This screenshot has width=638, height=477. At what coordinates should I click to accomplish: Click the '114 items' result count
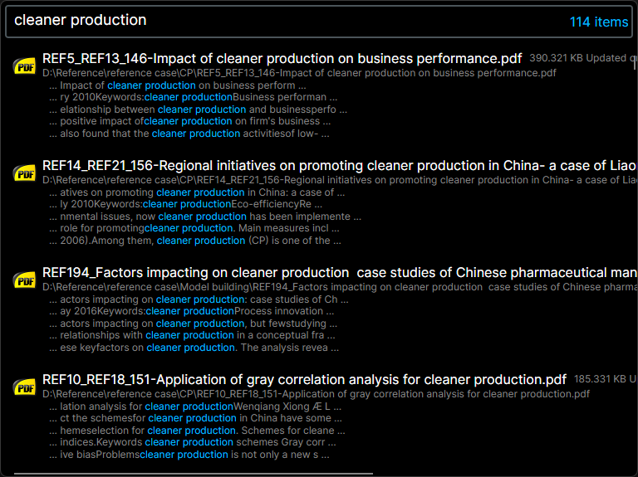click(x=598, y=22)
